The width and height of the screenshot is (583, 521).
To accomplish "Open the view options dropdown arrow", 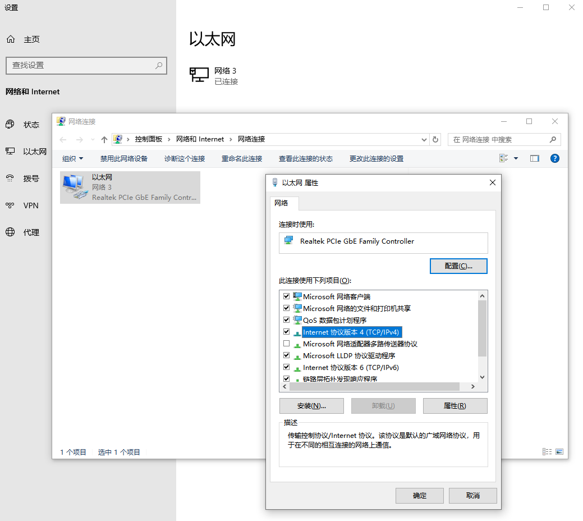I will pos(516,158).
